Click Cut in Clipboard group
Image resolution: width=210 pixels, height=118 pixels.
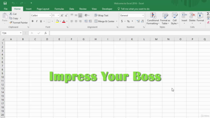point(13,14)
